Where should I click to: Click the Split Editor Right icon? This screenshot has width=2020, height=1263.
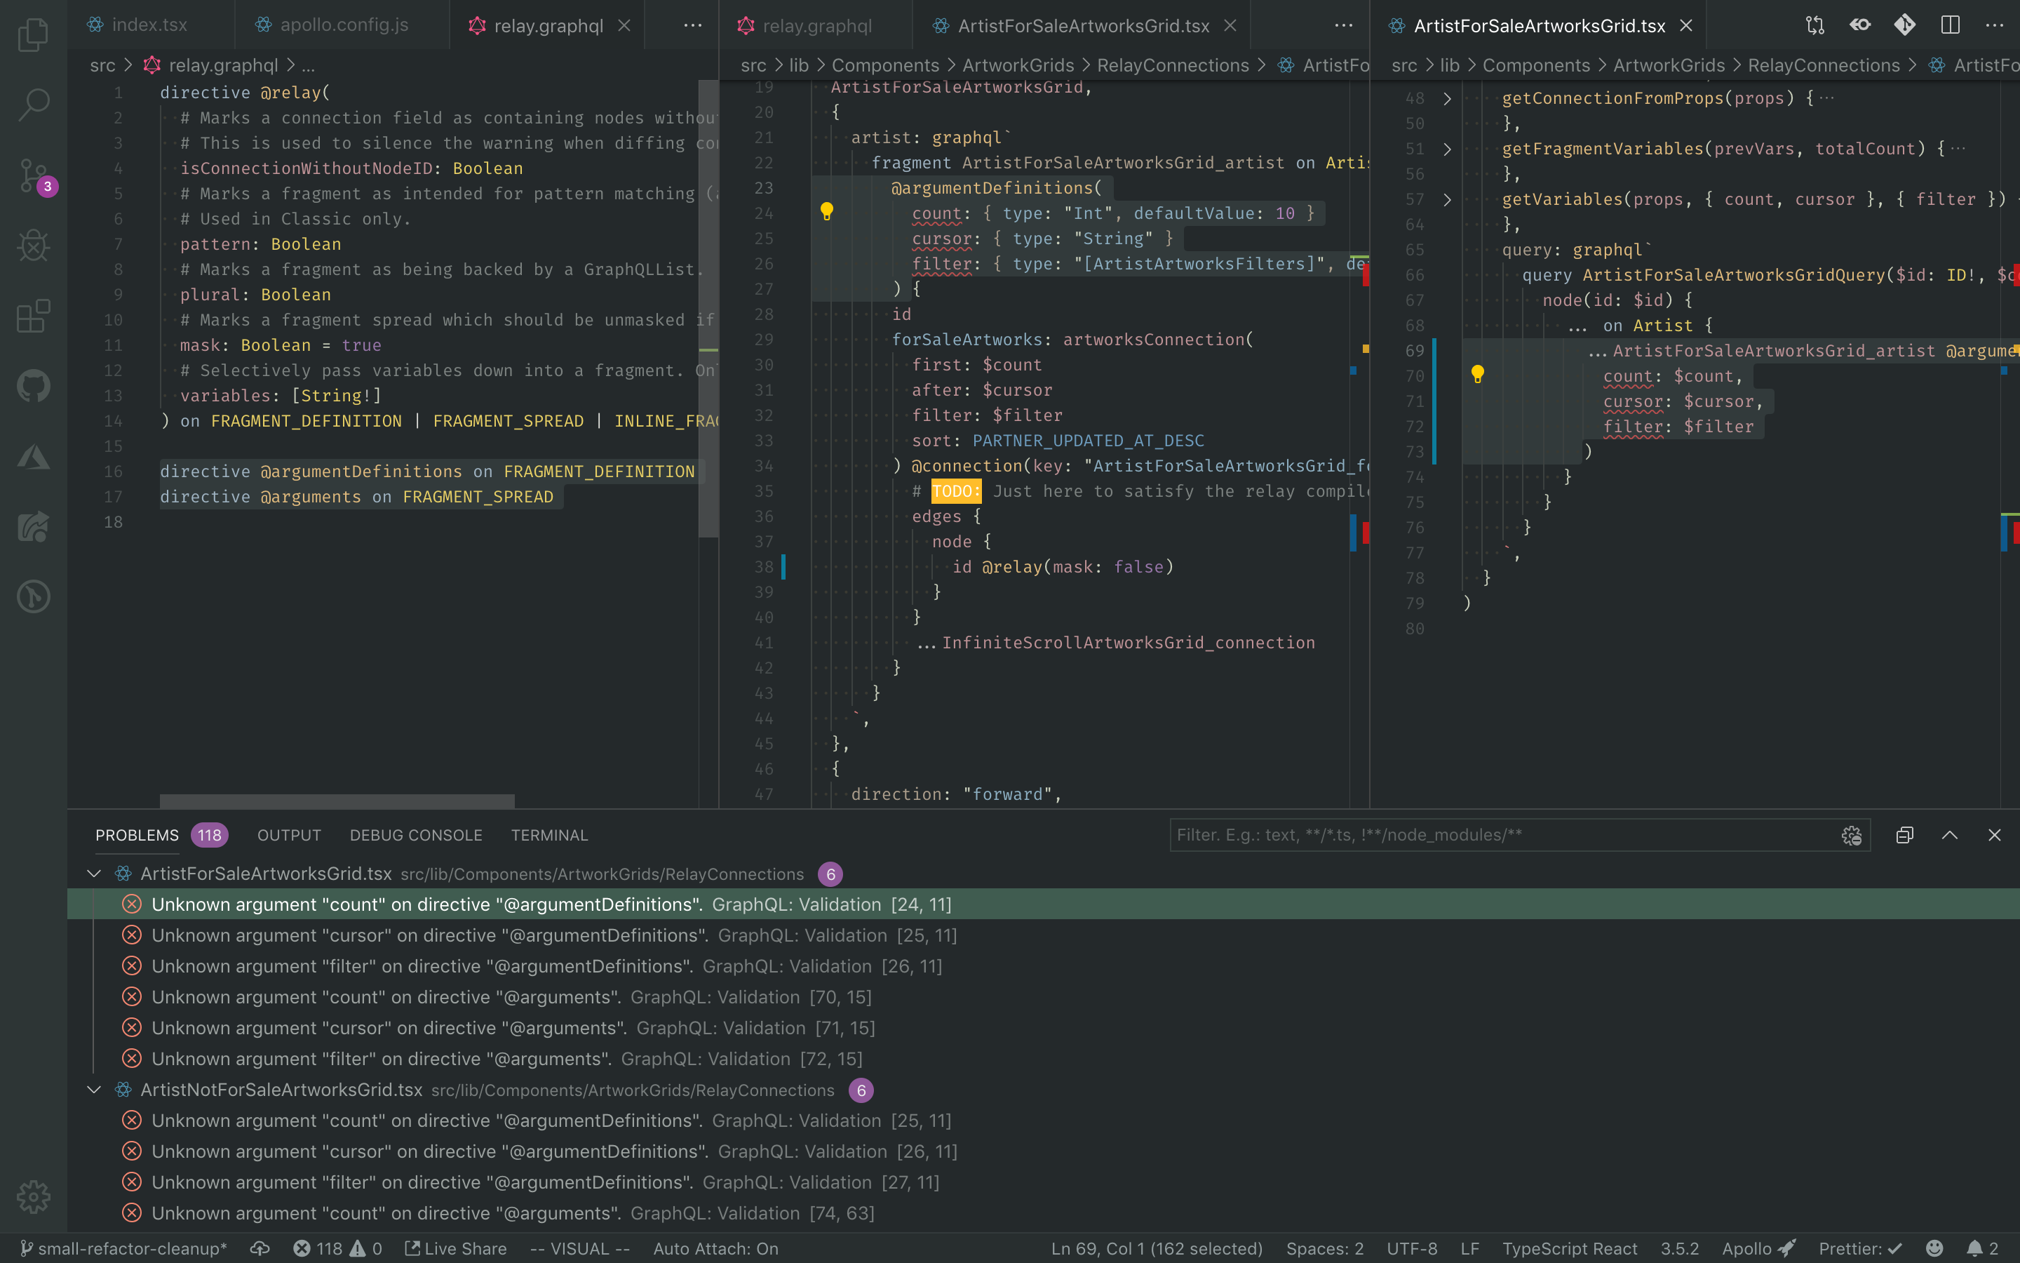1950,25
